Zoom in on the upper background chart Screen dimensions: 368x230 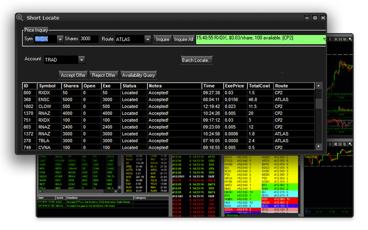coord(336,39)
